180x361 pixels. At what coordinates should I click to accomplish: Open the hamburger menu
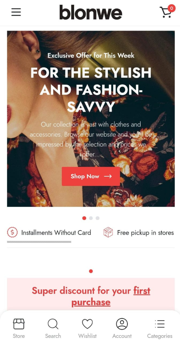pos(16,12)
